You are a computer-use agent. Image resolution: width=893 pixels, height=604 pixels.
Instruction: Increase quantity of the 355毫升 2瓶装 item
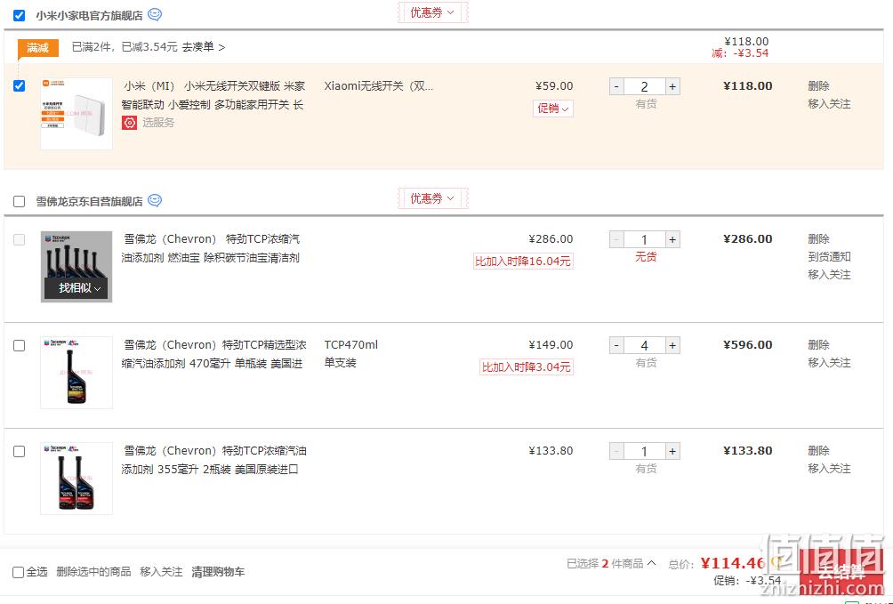pos(672,451)
